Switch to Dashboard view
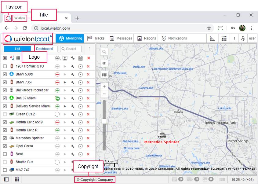This screenshot has width=258, height=184. pos(44,49)
